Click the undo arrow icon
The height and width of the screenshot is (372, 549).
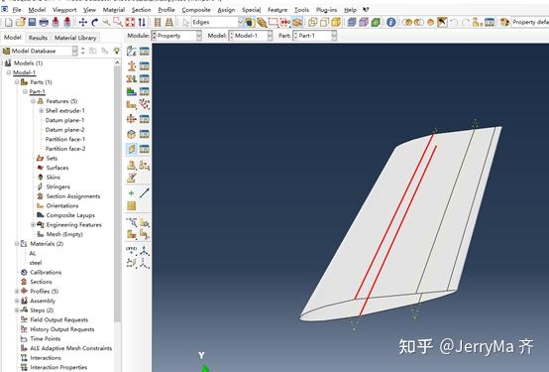454,23
